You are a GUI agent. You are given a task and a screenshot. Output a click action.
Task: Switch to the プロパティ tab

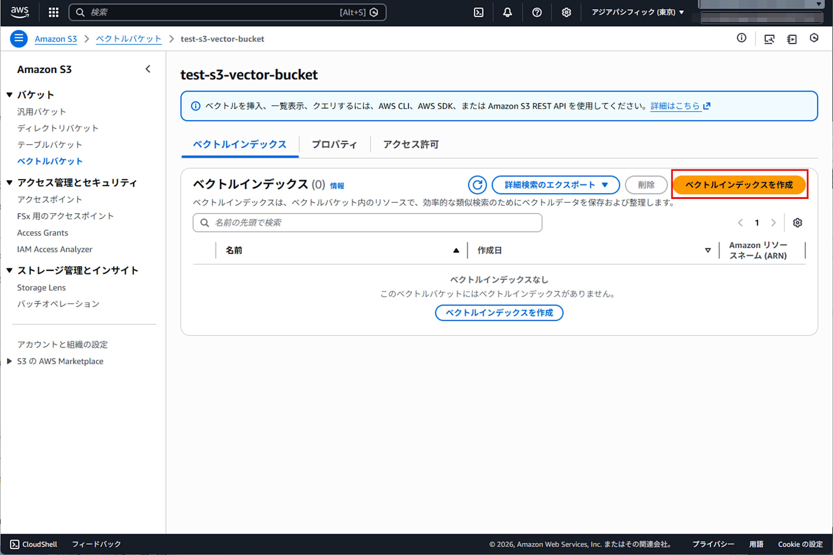tap(334, 144)
